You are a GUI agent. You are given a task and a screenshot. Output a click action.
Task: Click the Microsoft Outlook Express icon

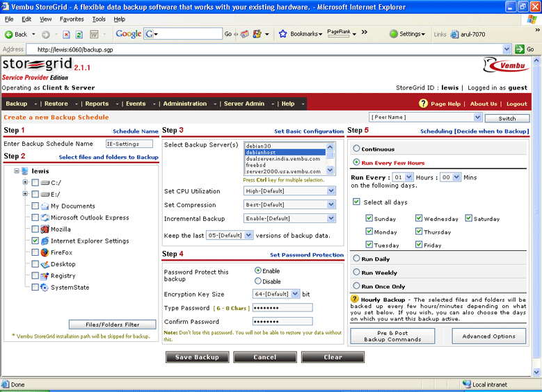pyautogui.click(x=45, y=218)
